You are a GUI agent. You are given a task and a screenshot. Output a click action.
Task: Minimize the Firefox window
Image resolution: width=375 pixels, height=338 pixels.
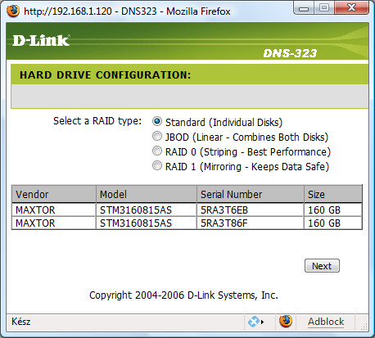304,8
